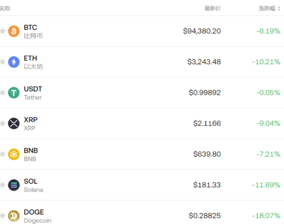
Task: Sort by 涨跌幅 using the arrow
Action: (x=279, y=9)
